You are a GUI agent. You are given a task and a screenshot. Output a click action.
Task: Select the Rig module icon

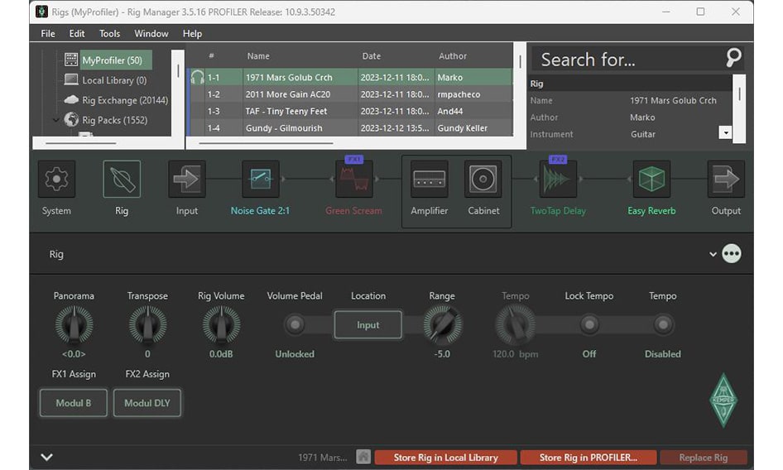(x=122, y=180)
